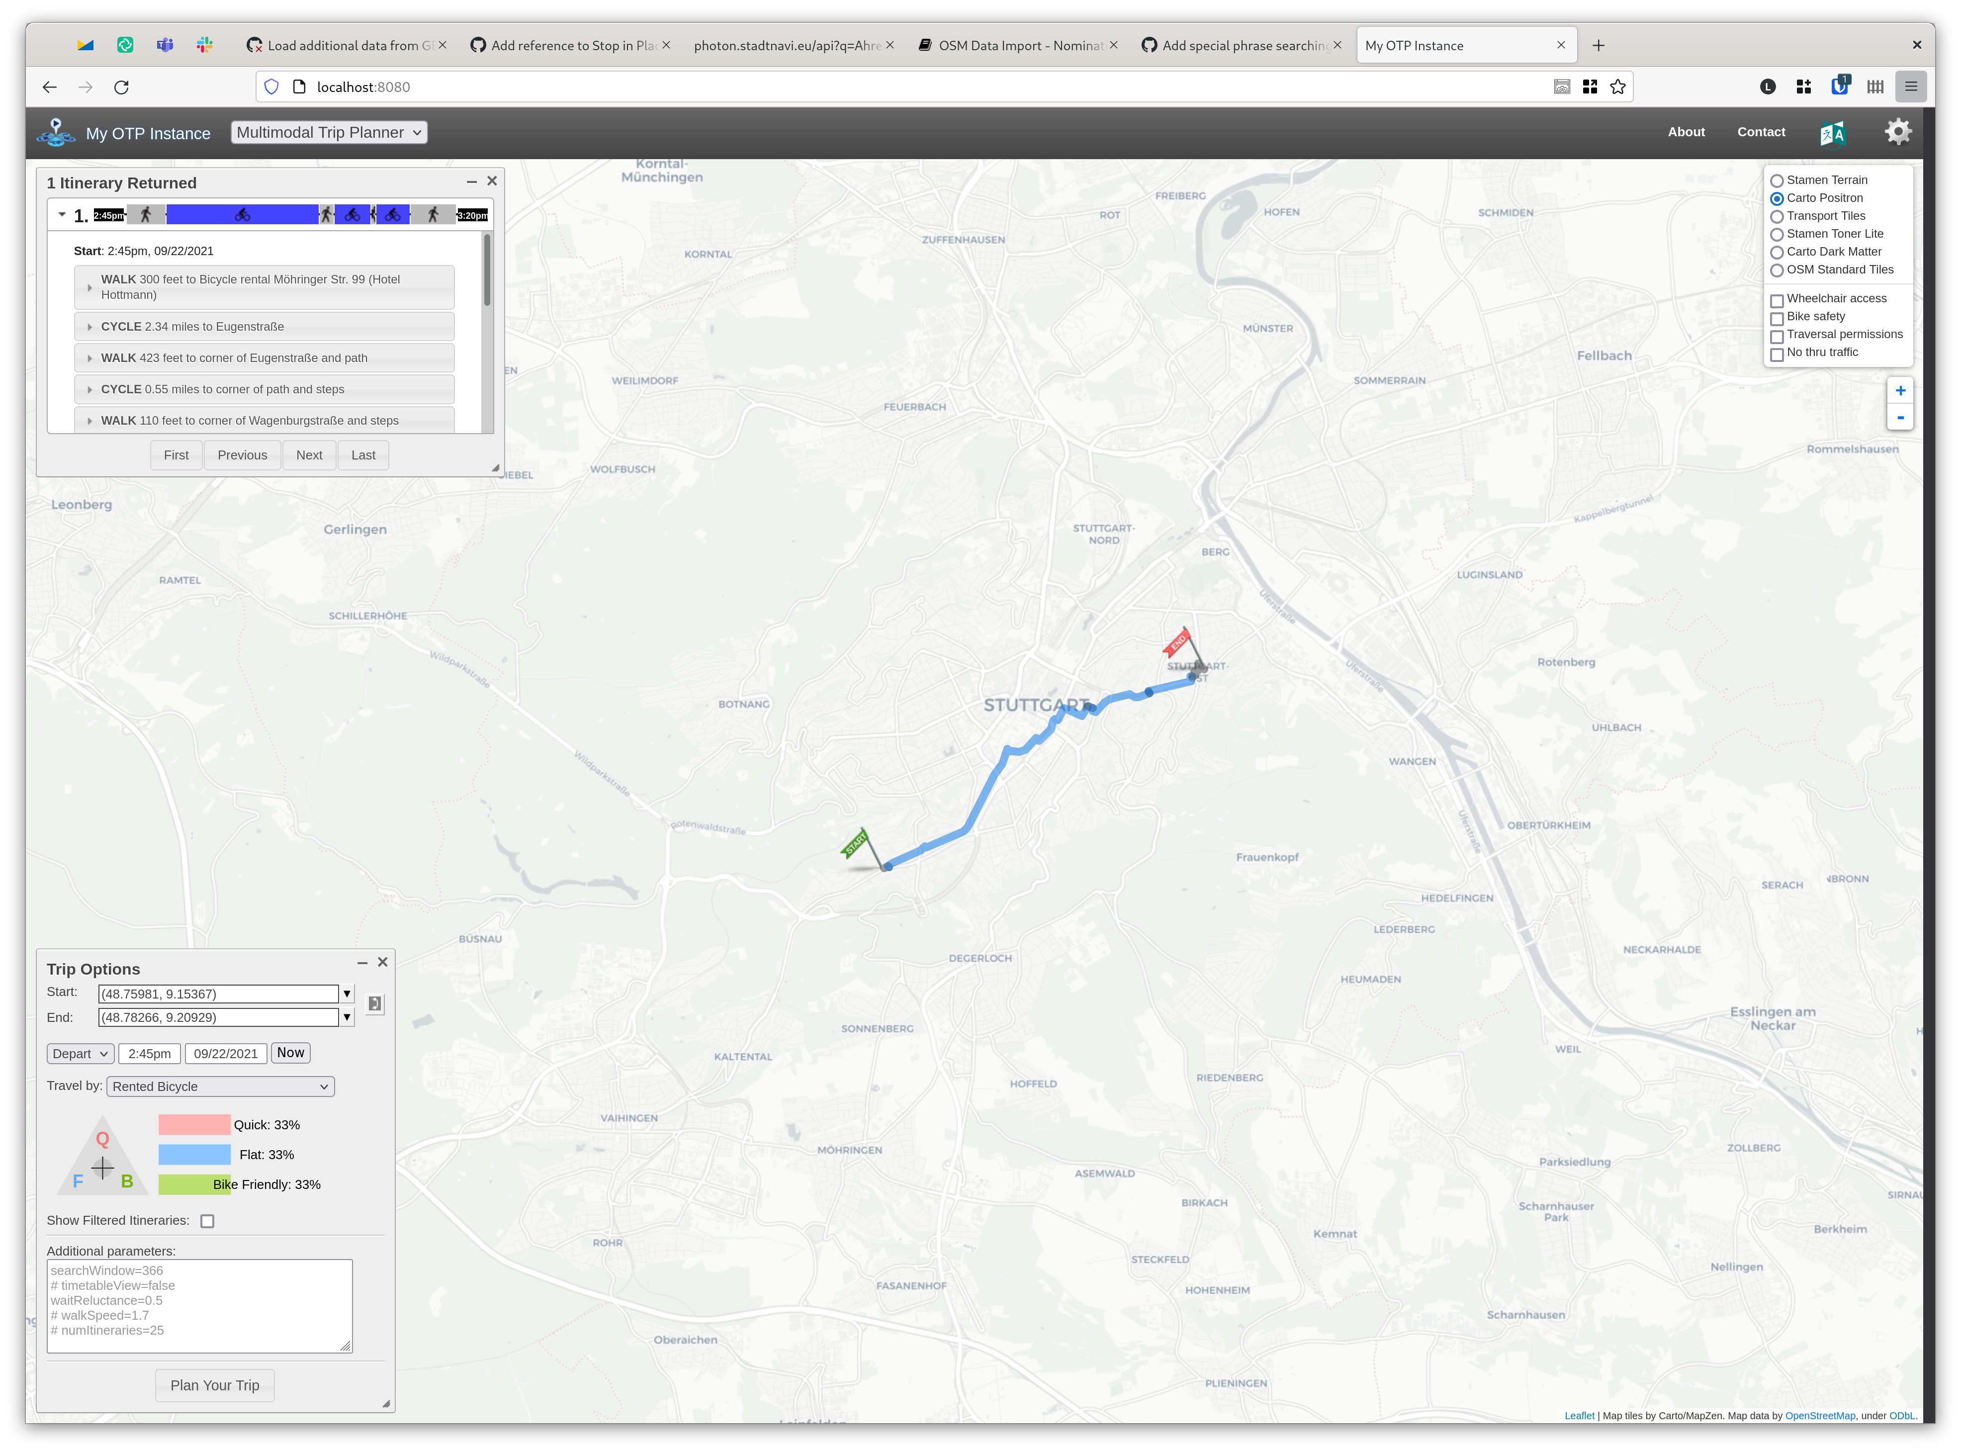Select Stamen Terrain base layer
The height and width of the screenshot is (1452, 1961).
coord(1777,181)
